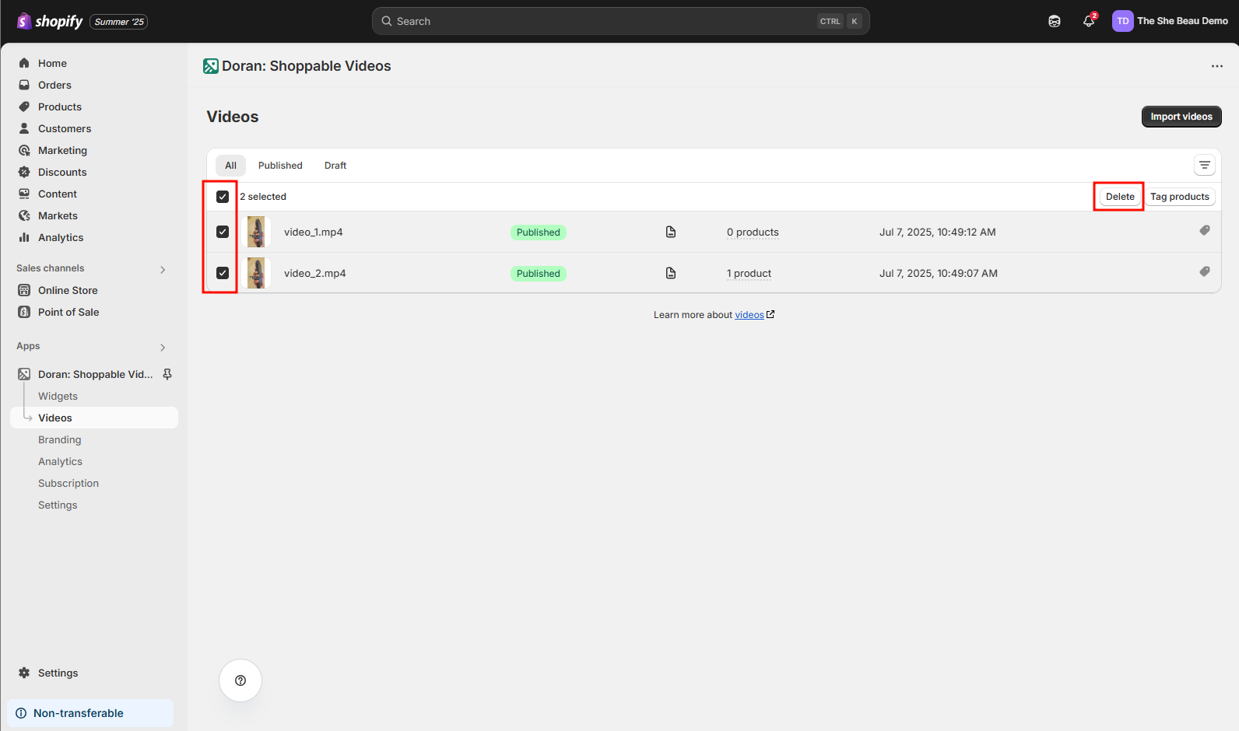The height and width of the screenshot is (731, 1239).
Task: Expand the Sales channels chevron
Action: (x=163, y=270)
